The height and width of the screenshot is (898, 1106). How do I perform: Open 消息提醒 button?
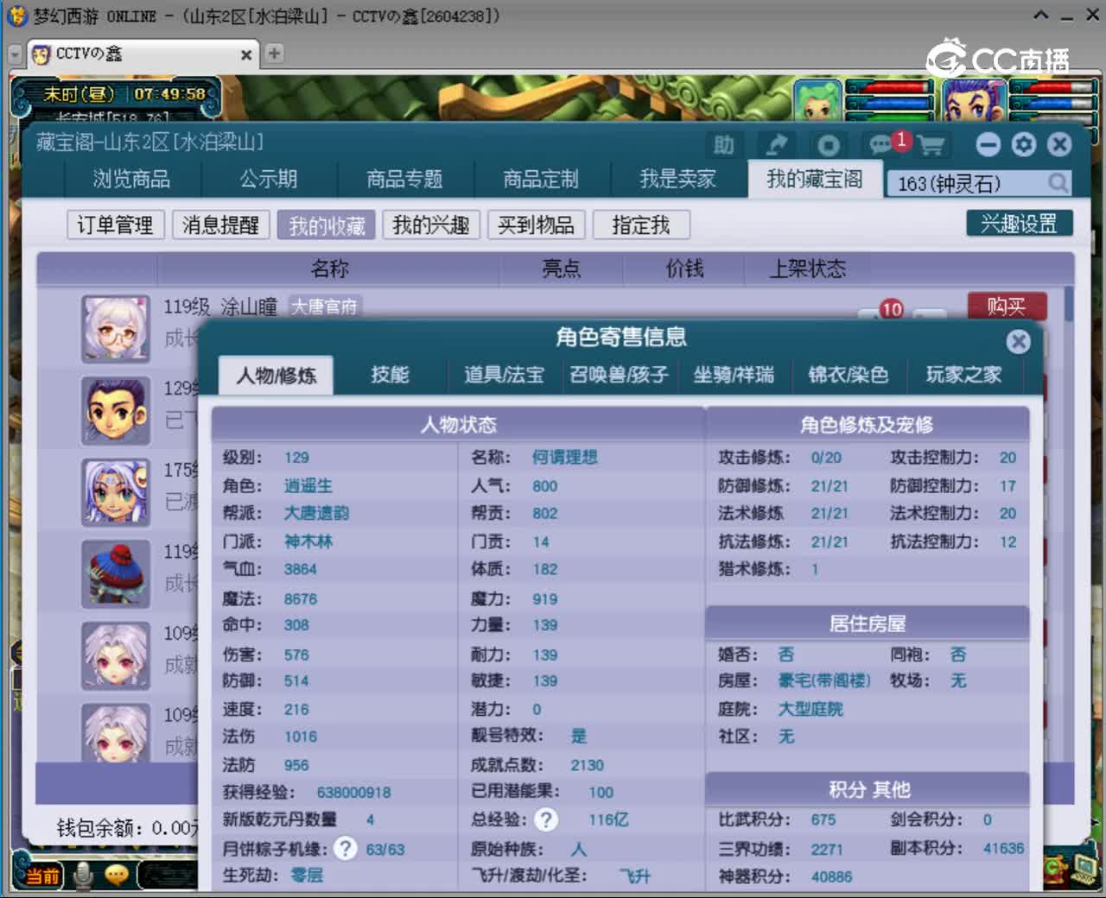point(221,225)
